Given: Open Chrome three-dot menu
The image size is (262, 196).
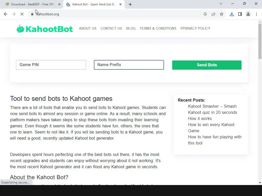Looking at the screenshot, I should 256,14.
